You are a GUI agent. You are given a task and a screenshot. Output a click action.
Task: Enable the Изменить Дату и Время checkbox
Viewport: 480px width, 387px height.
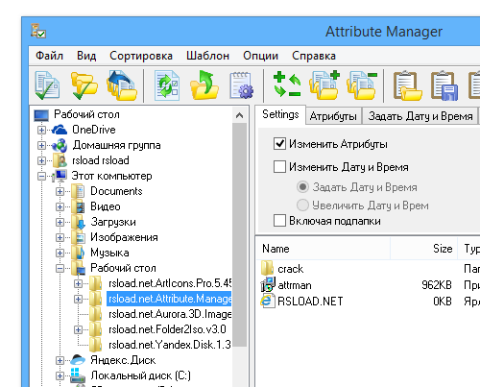(x=279, y=166)
